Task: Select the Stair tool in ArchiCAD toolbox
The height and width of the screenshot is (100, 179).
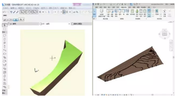Action: [4, 57]
